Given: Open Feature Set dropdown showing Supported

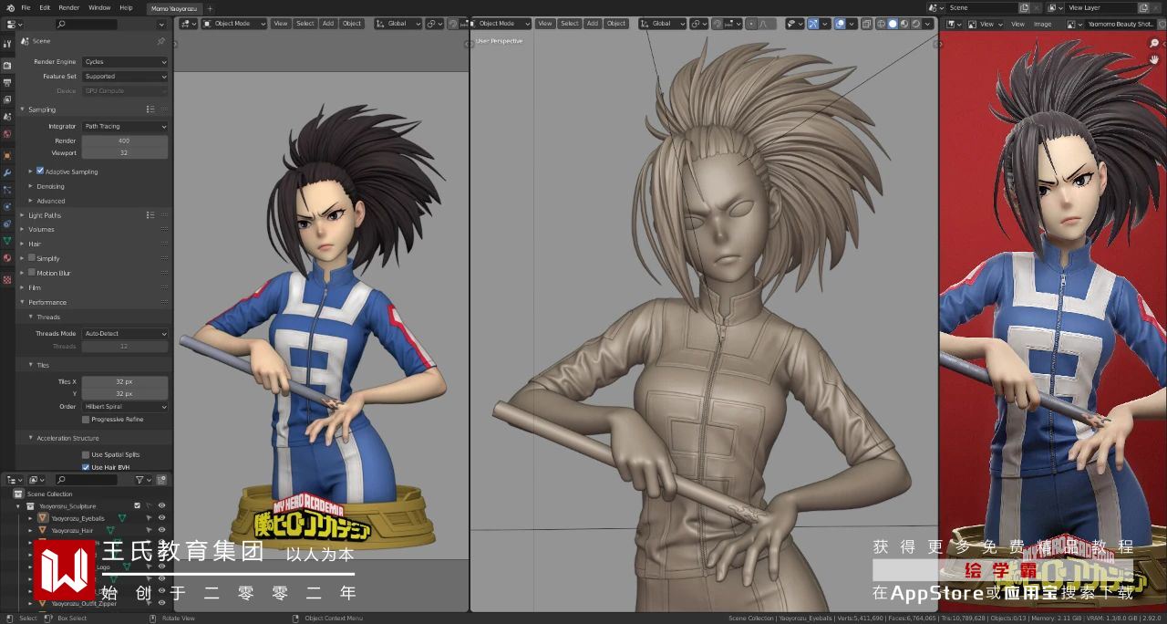Looking at the screenshot, I should pos(125,77).
